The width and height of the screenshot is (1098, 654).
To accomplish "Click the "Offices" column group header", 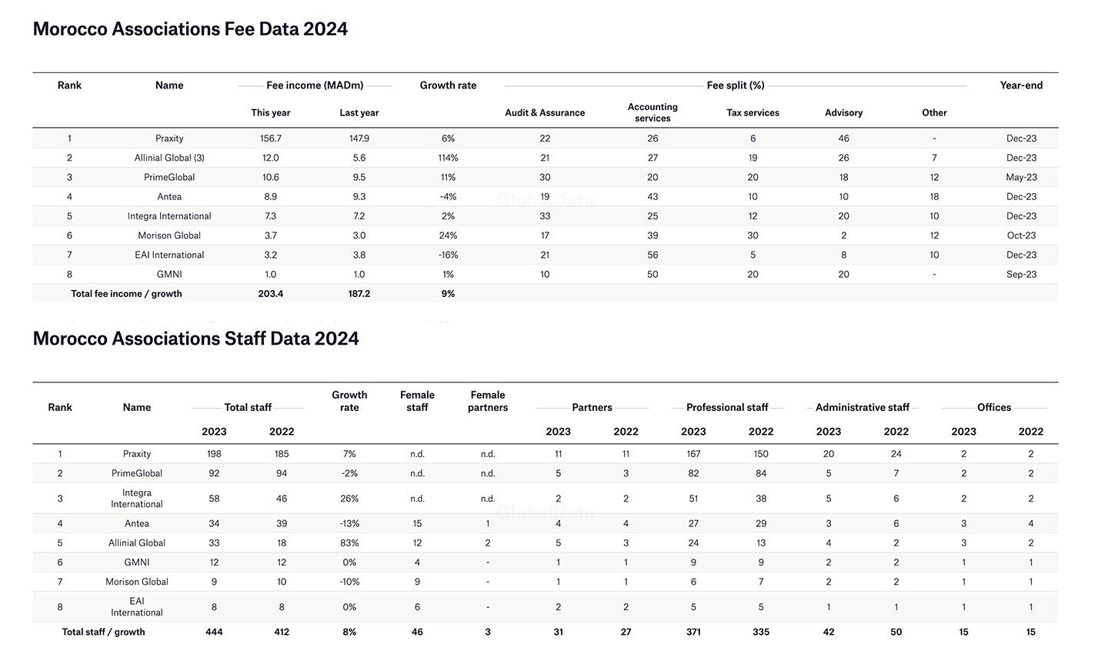I will point(994,408).
